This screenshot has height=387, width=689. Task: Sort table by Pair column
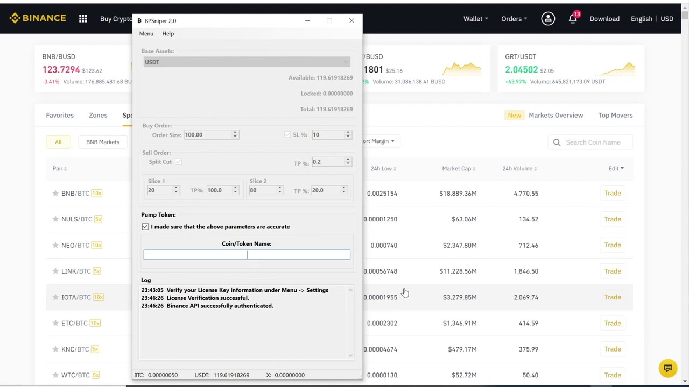point(59,168)
